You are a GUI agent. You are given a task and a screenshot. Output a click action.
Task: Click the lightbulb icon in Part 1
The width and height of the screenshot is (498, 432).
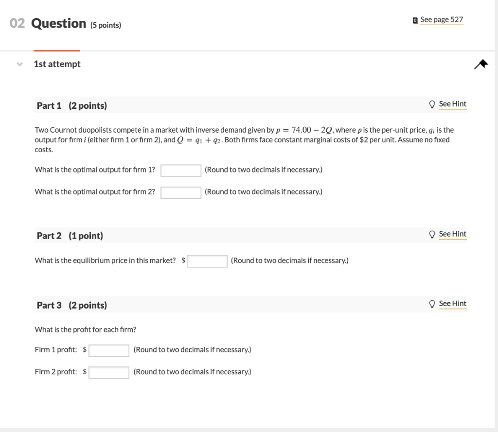click(x=432, y=104)
